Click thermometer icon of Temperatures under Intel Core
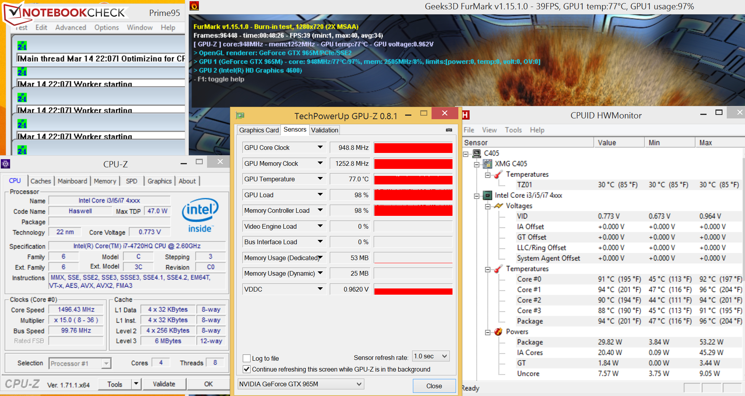 tap(498, 269)
